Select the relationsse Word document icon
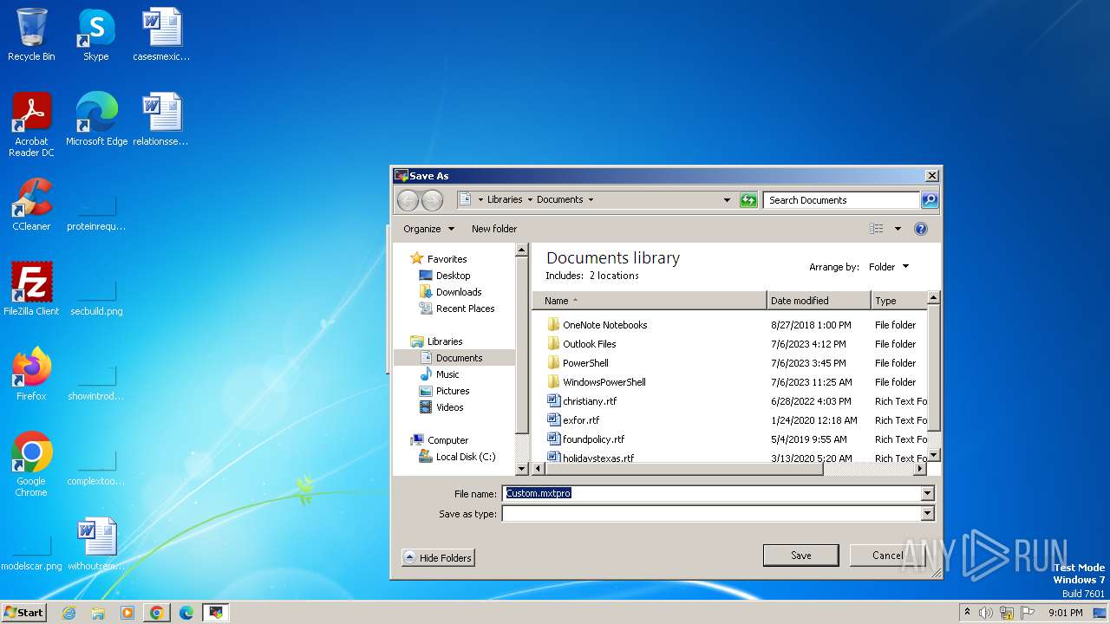The width and height of the screenshot is (1110, 624). 161,120
